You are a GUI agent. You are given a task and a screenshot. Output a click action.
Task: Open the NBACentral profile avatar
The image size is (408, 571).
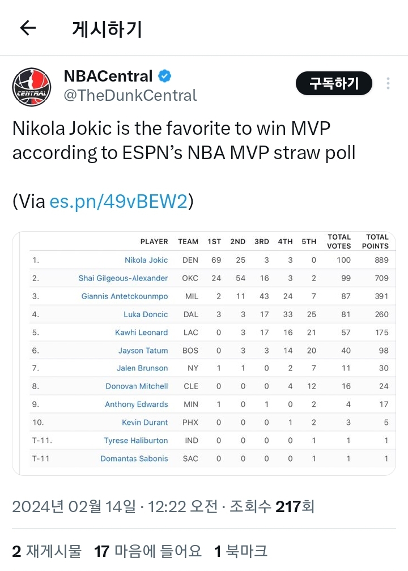32,86
